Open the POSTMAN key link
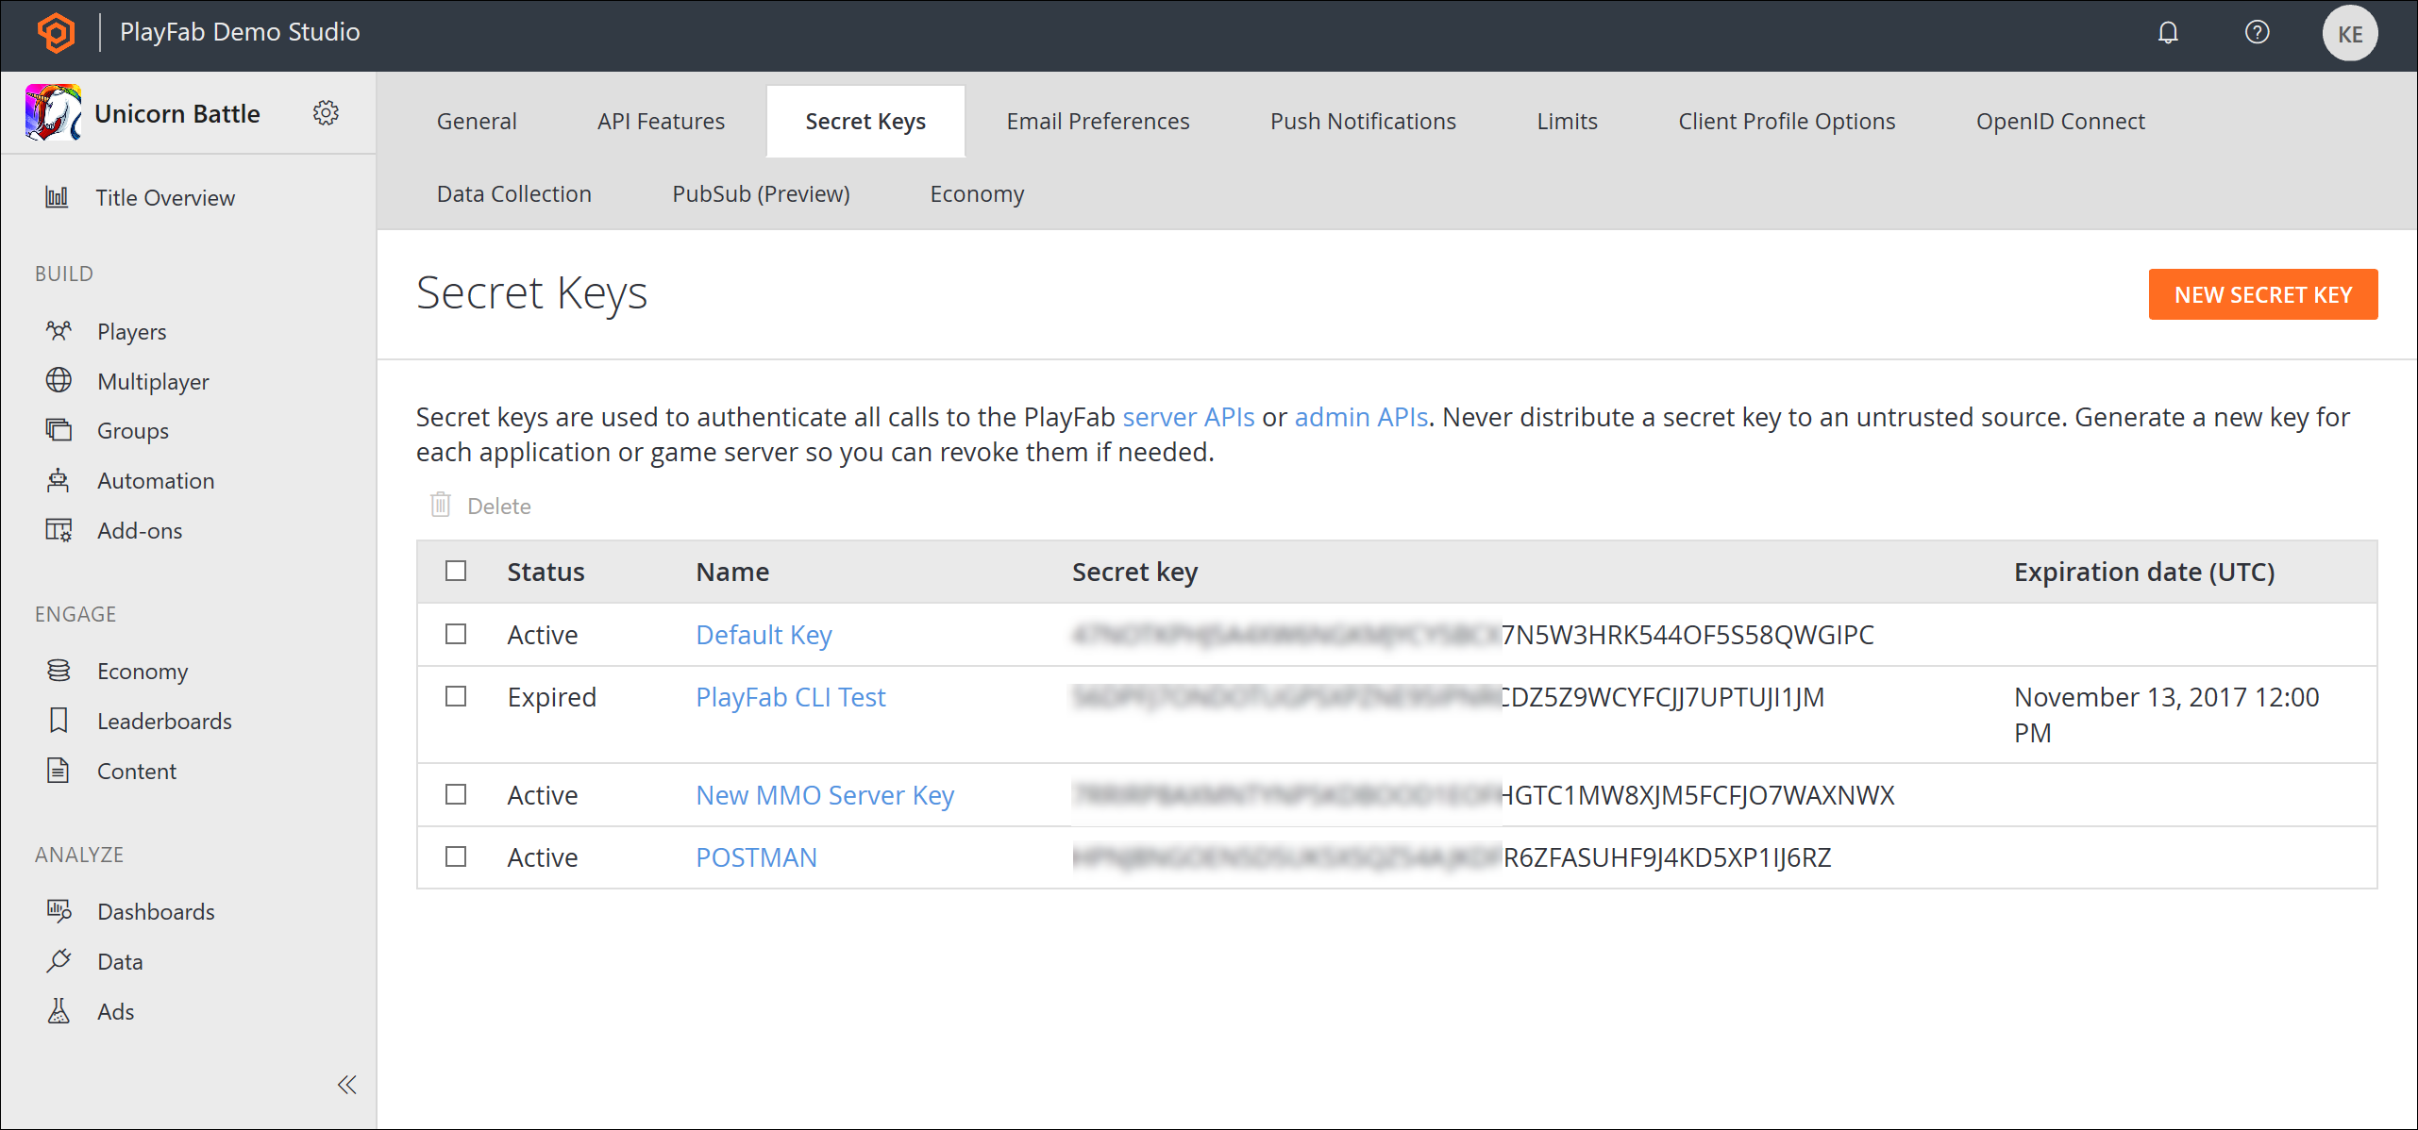 pos(756,857)
